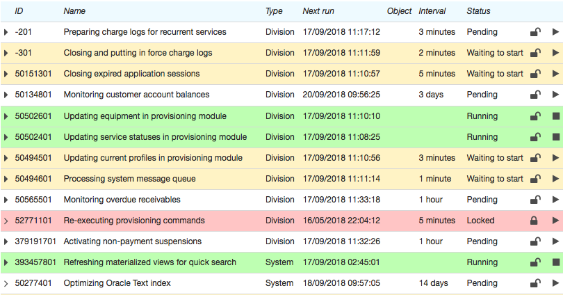563x295 pixels.
Task: Sort by Interval column header
Action: point(432,11)
